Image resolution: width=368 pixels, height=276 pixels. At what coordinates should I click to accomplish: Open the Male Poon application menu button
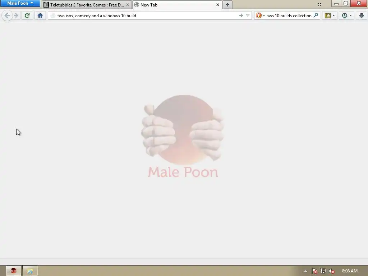click(x=20, y=3)
